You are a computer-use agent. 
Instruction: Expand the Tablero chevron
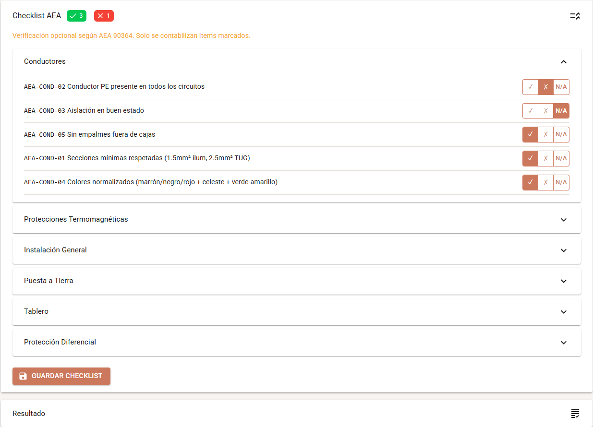[564, 312]
